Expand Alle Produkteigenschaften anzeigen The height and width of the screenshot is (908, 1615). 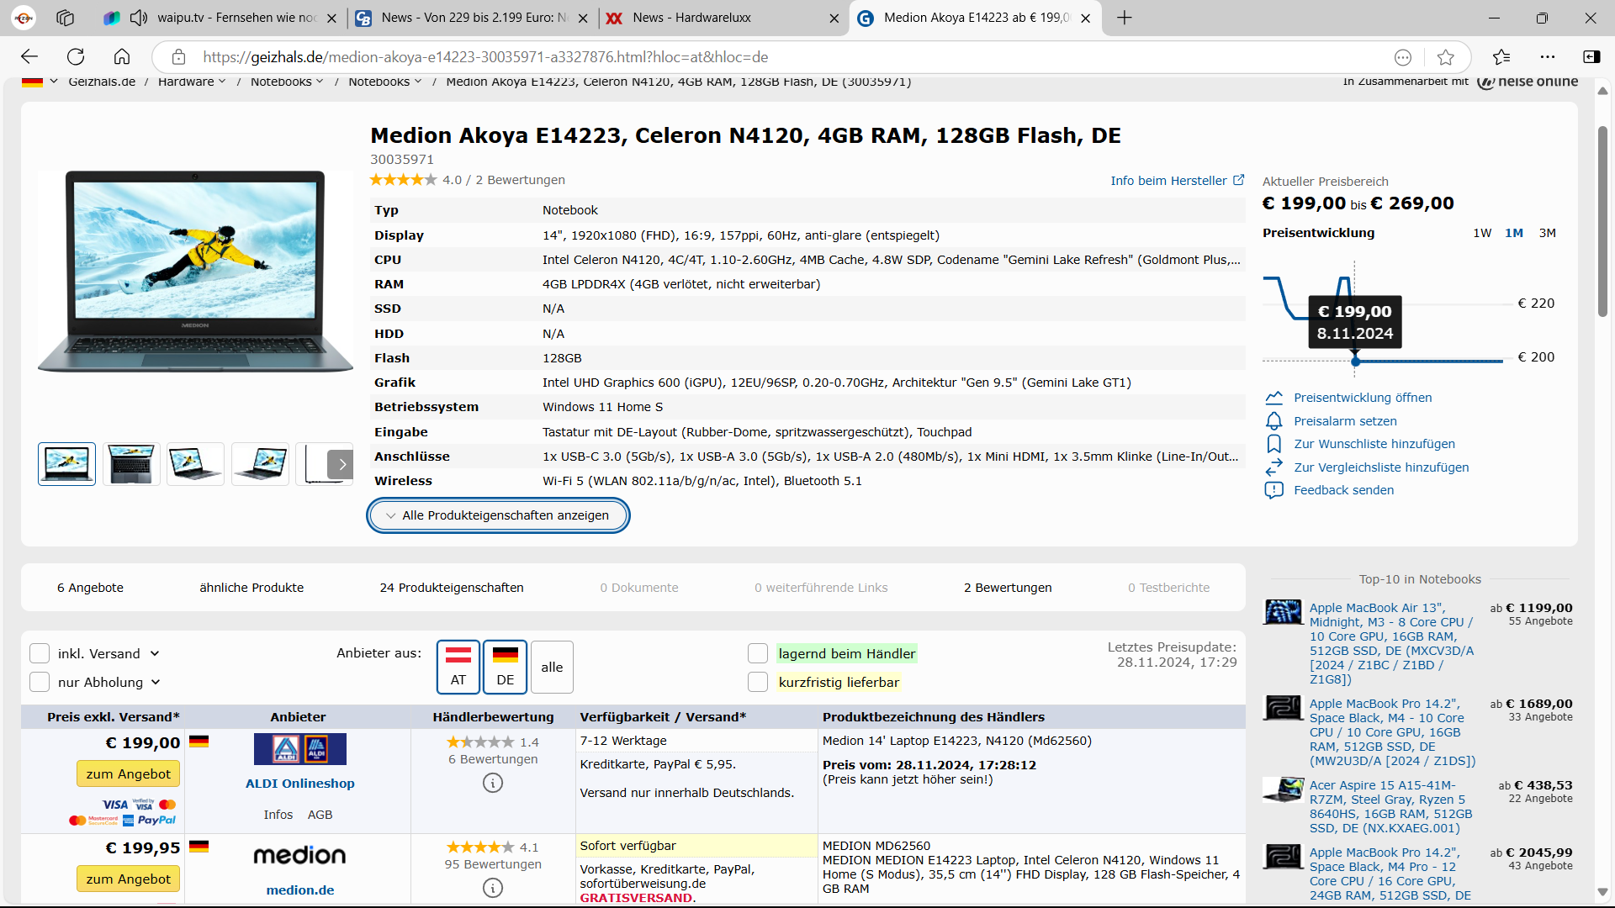point(498,515)
